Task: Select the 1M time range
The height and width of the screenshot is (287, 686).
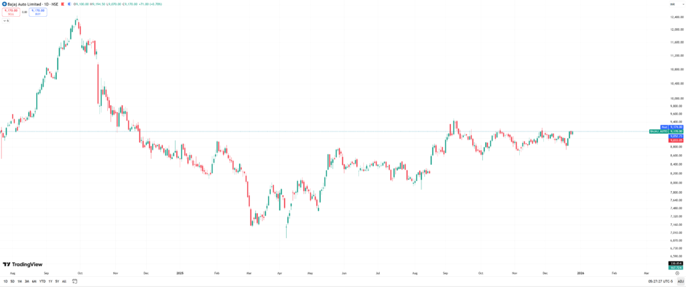Action: pyautogui.click(x=20, y=281)
